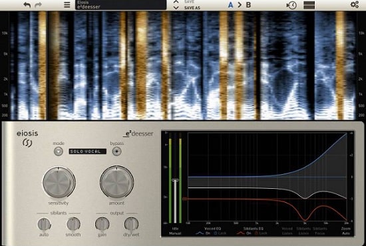Click SAVE AS preset

click(x=192, y=8)
